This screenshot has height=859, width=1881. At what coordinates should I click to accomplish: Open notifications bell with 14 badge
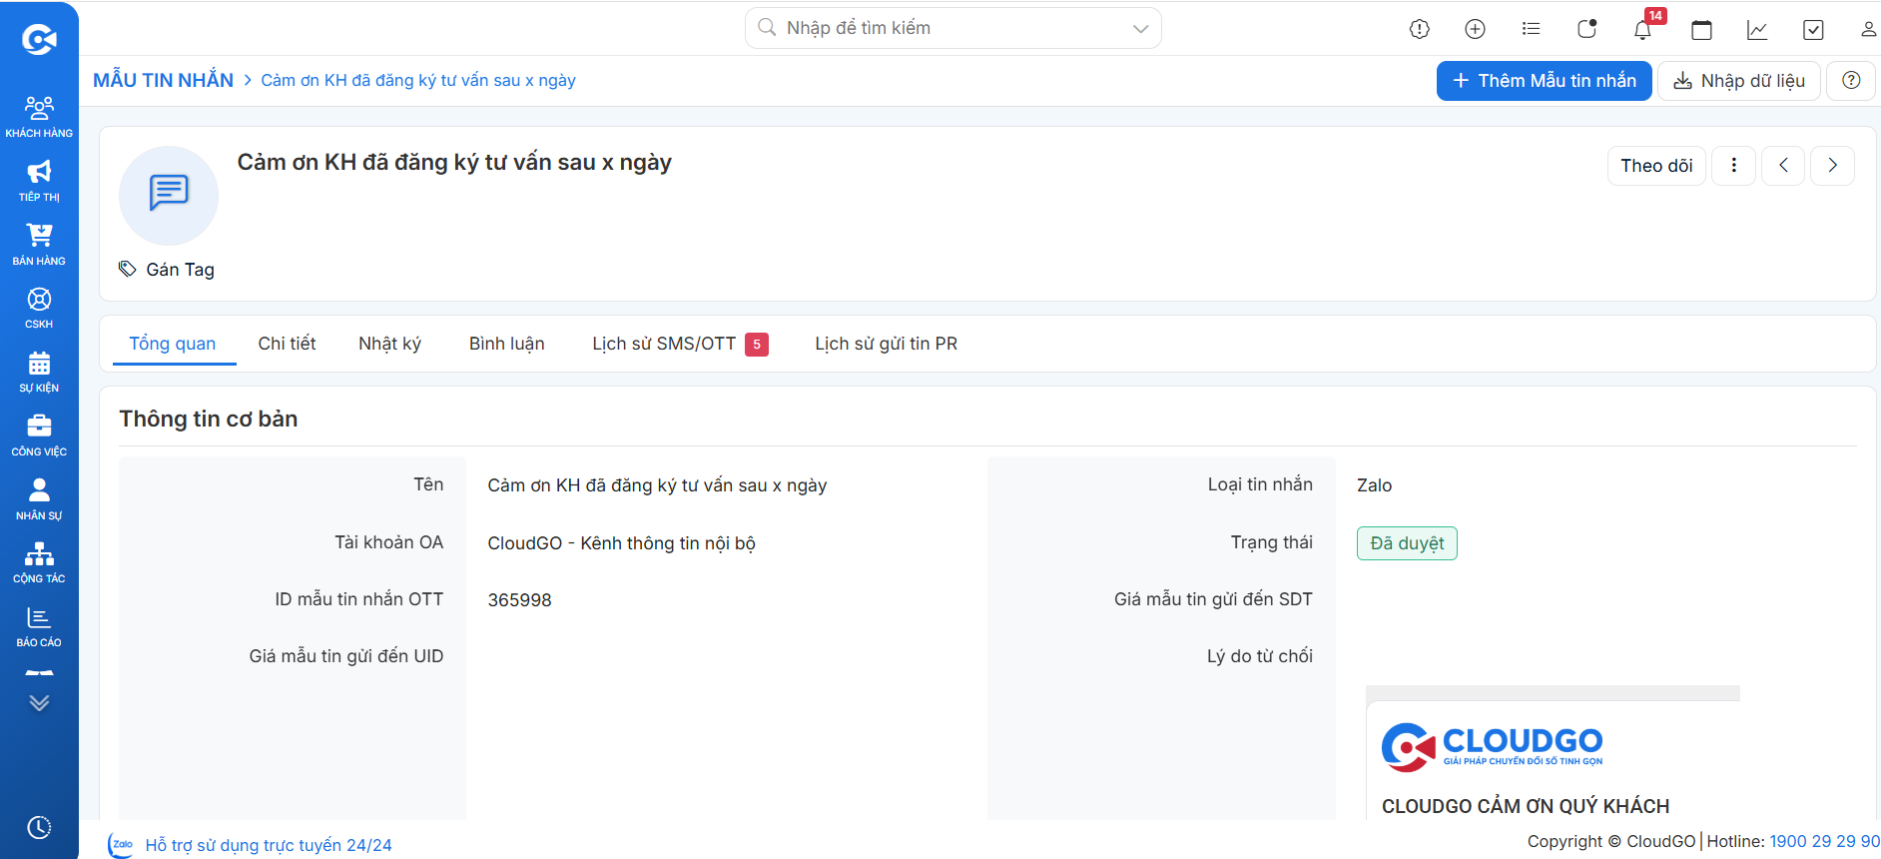tap(1642, 29)
